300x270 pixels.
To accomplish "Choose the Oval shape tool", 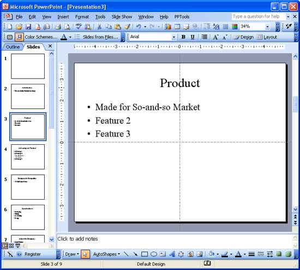I will 154,254.
